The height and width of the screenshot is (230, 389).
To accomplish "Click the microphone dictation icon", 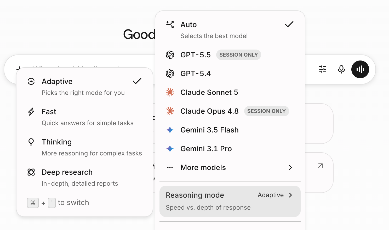I will point(341,69).
